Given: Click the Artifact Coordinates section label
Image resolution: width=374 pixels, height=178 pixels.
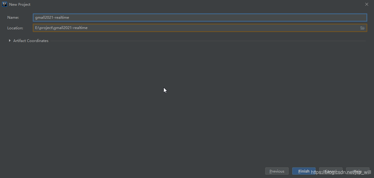Looking at the screenshot, I should pyautogui.click(x=31, y=41).
